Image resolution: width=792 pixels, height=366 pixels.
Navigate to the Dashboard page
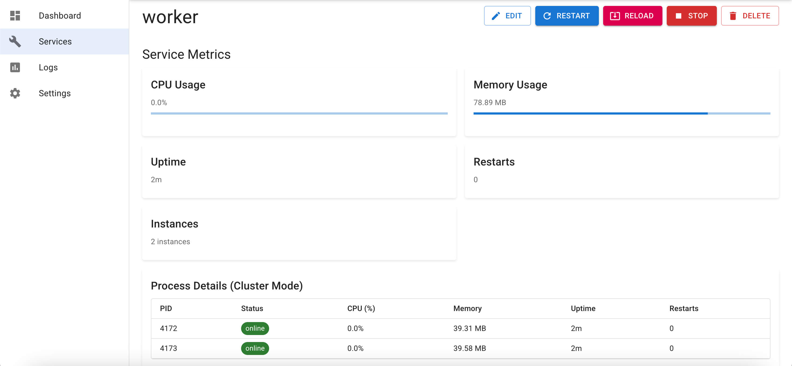pyautogui.click(x=60, y=15)
